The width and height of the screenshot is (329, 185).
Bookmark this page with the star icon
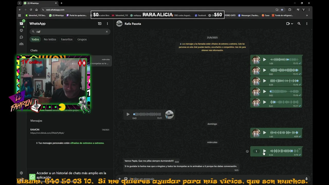pos(282,10)
